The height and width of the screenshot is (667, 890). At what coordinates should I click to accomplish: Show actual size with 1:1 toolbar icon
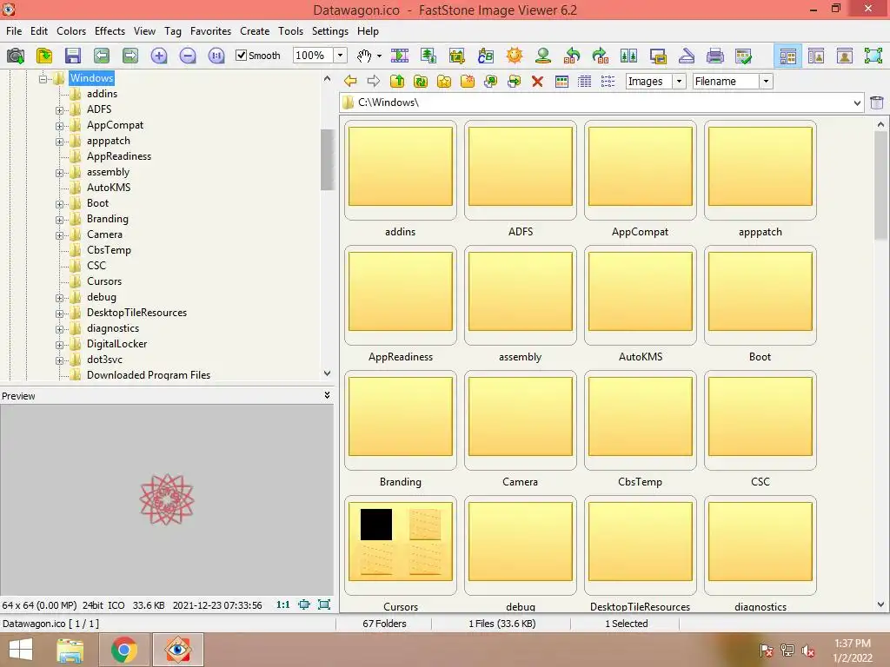216,56
